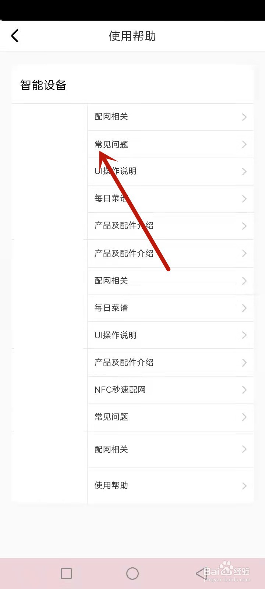The width and height of the screenshot is (265, 589).
Task: Tap the Android back triangle icon
Action: point(201,573)
